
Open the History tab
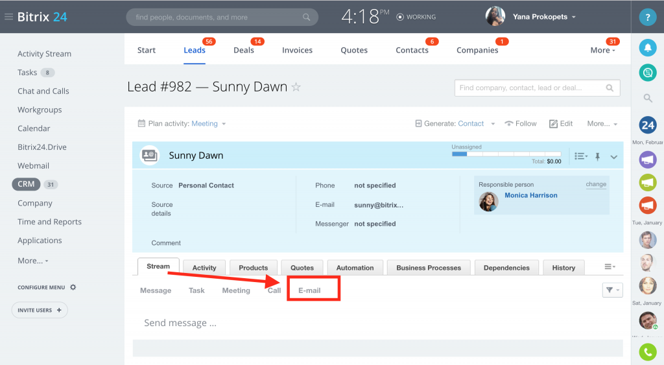[563, 268]
